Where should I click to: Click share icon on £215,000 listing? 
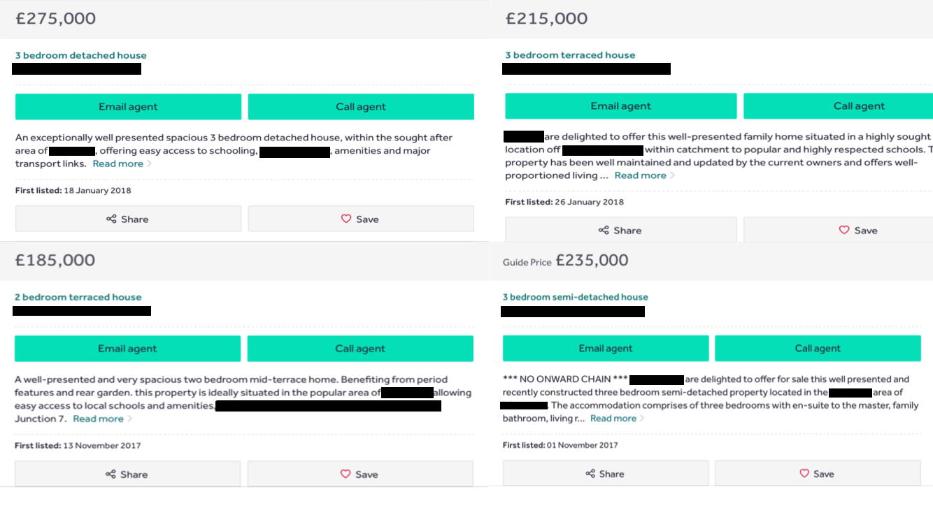[x=604, y=230]
